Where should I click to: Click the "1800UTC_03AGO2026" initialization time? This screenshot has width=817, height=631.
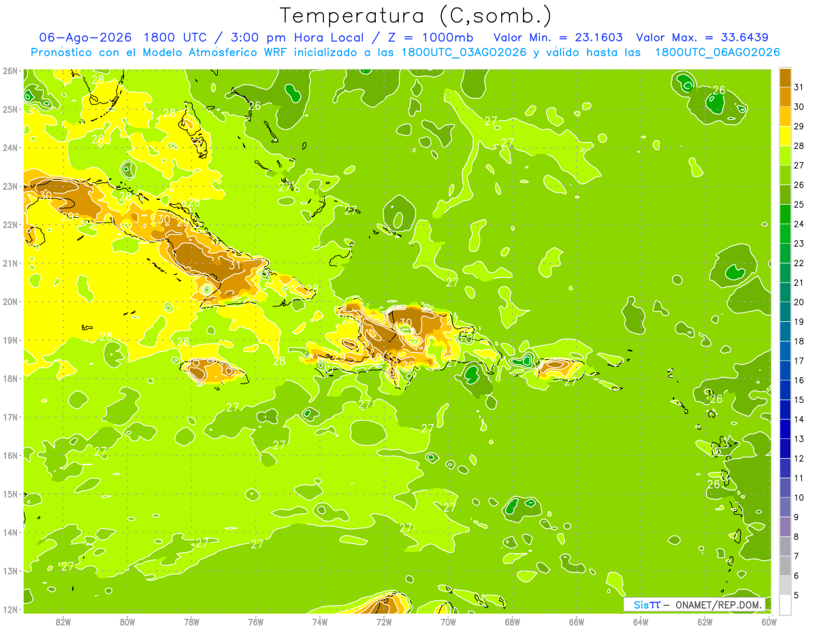(464, 52)
